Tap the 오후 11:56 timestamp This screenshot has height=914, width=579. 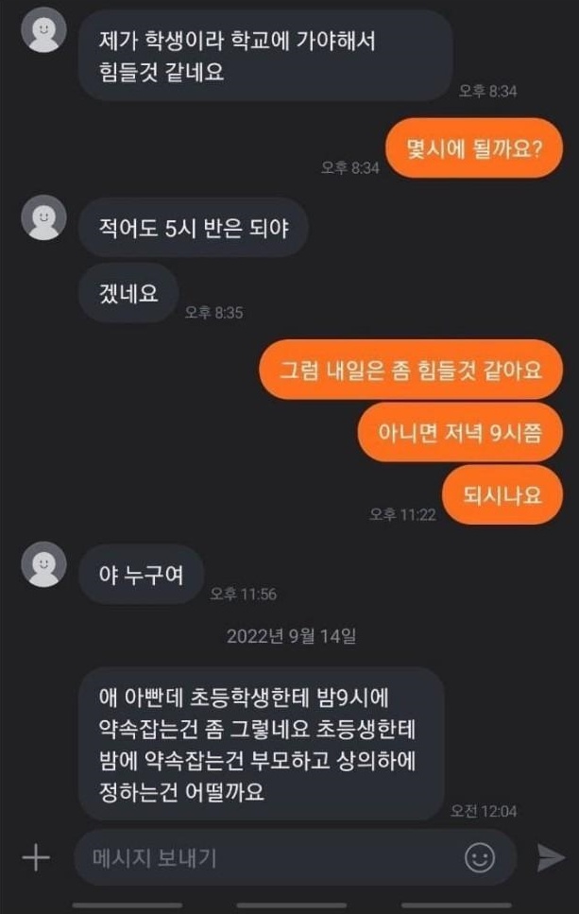(243, 594)
